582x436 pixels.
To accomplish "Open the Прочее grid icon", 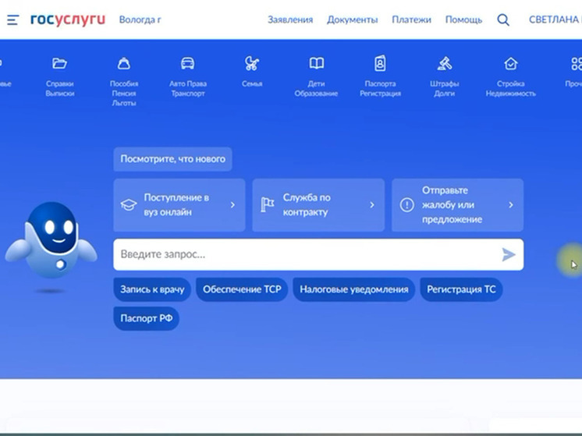I will (576, 63).
